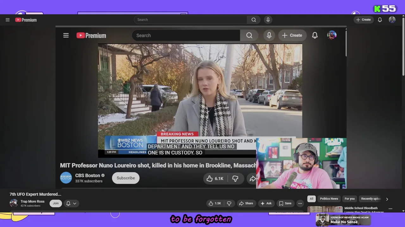Screen dimensions: 405x227
Task: Open the outer notifications bell
Action: [x=380, y=20]
